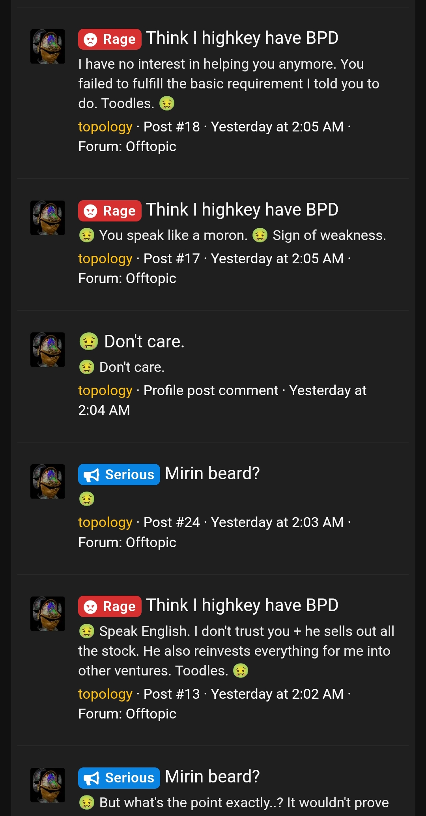Open 'Think I highkey have BPD' Post #18 title
Screen dimensions: 426x816
click(242, 38)
